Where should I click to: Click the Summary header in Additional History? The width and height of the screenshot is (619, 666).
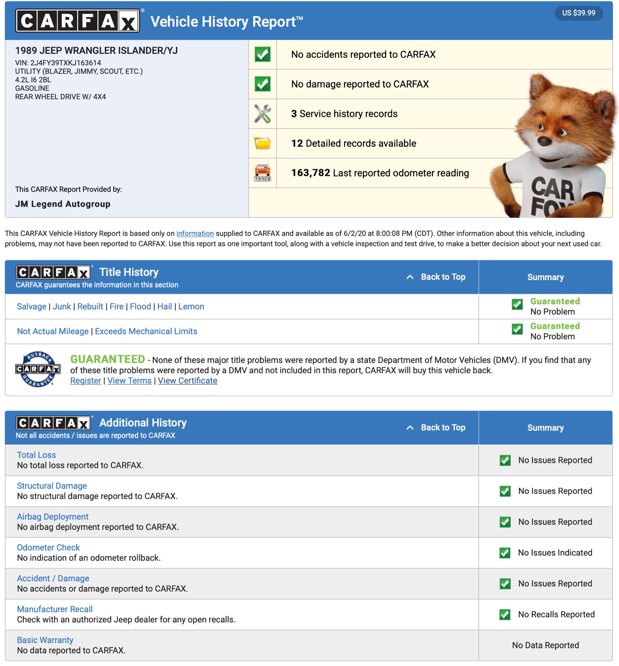(545, 428)
